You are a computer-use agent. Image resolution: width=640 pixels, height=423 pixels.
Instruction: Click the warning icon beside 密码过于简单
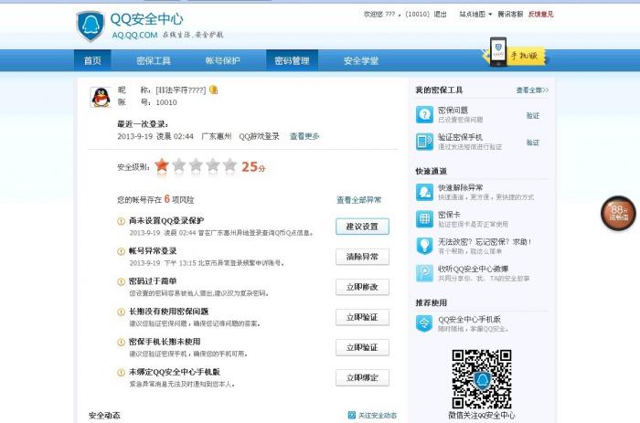pyautogui.click(x=122, y=281)
